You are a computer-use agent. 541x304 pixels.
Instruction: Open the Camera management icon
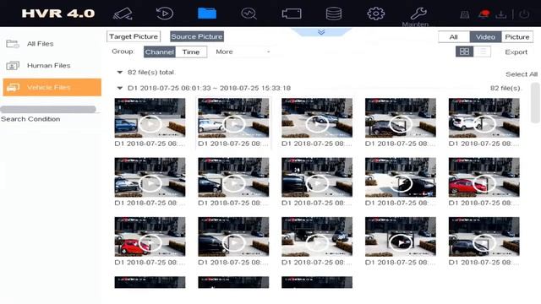pos(292,14)
